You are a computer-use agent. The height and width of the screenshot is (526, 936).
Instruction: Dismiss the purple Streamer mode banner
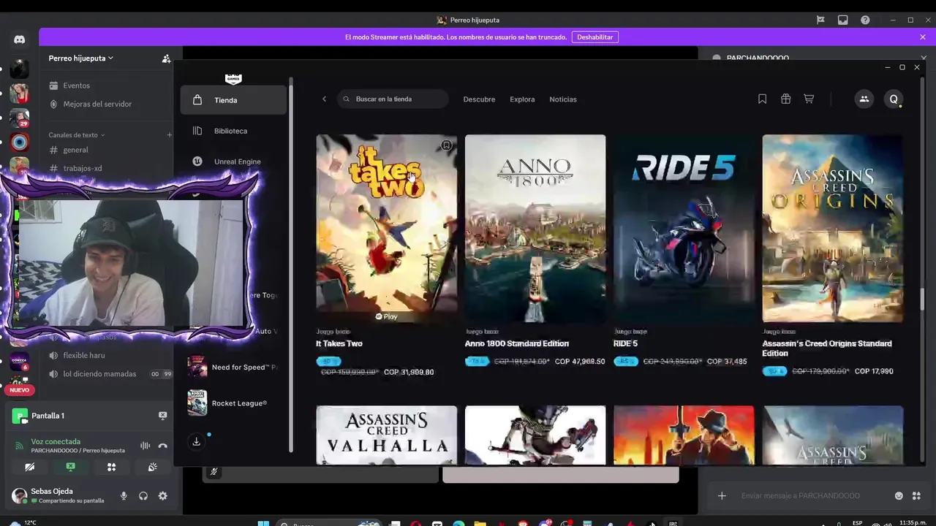[x=923, y=37]
